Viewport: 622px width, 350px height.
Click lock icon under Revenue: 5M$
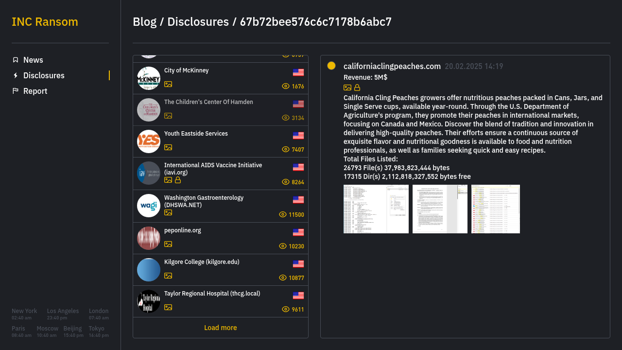coord(357,87)
